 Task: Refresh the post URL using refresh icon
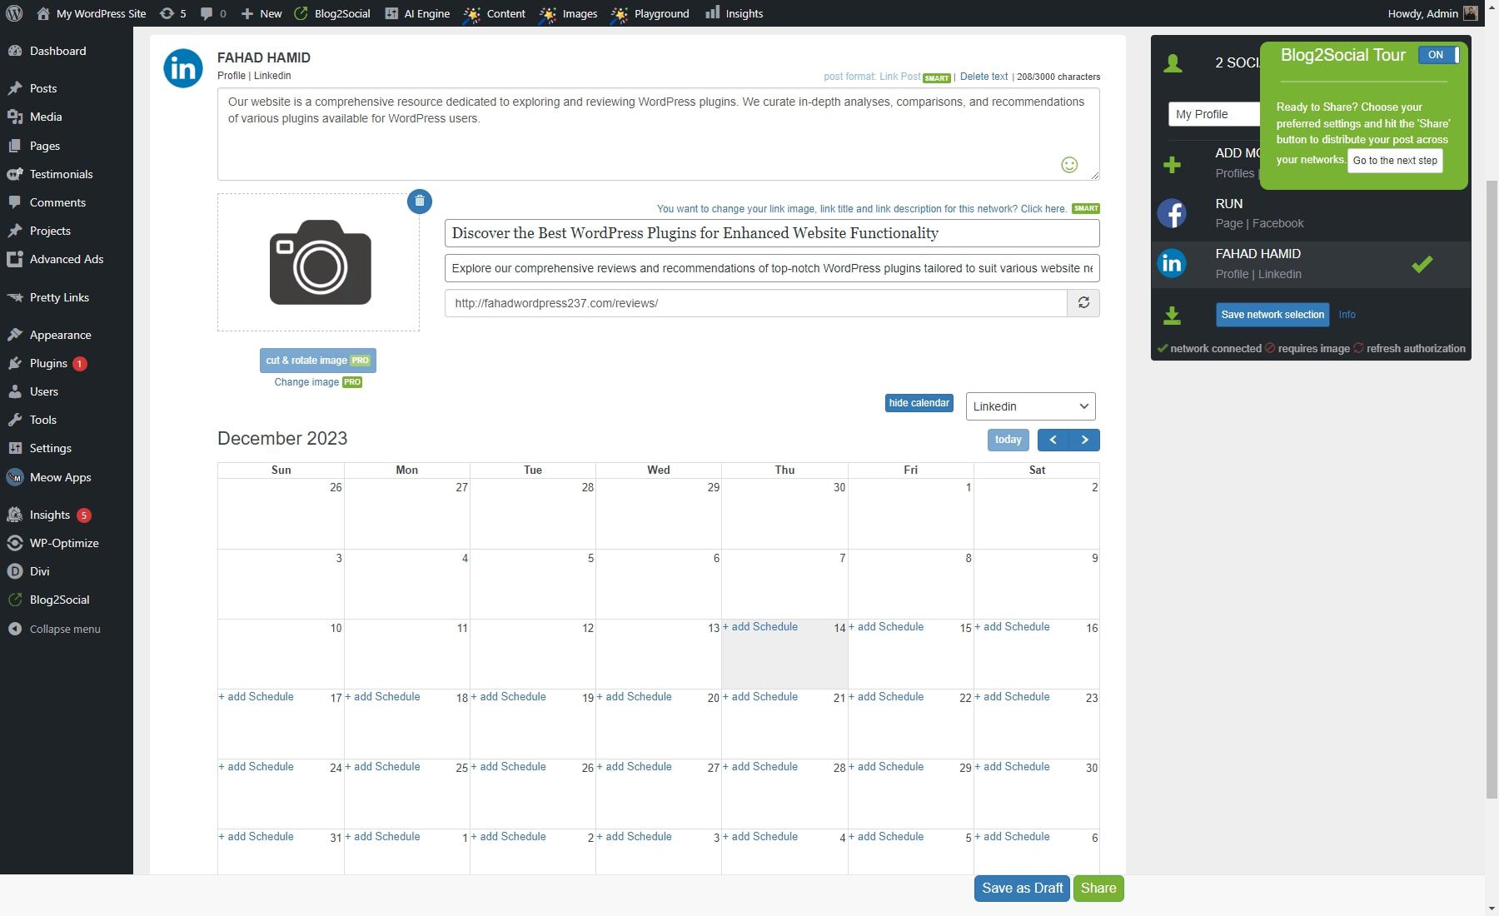(1083, 302)
